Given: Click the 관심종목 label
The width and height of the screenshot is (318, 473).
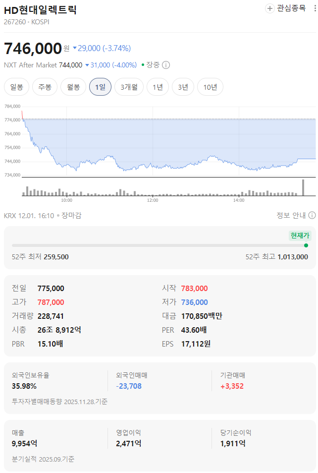Looking at the screenshot, I should [291, 8].
